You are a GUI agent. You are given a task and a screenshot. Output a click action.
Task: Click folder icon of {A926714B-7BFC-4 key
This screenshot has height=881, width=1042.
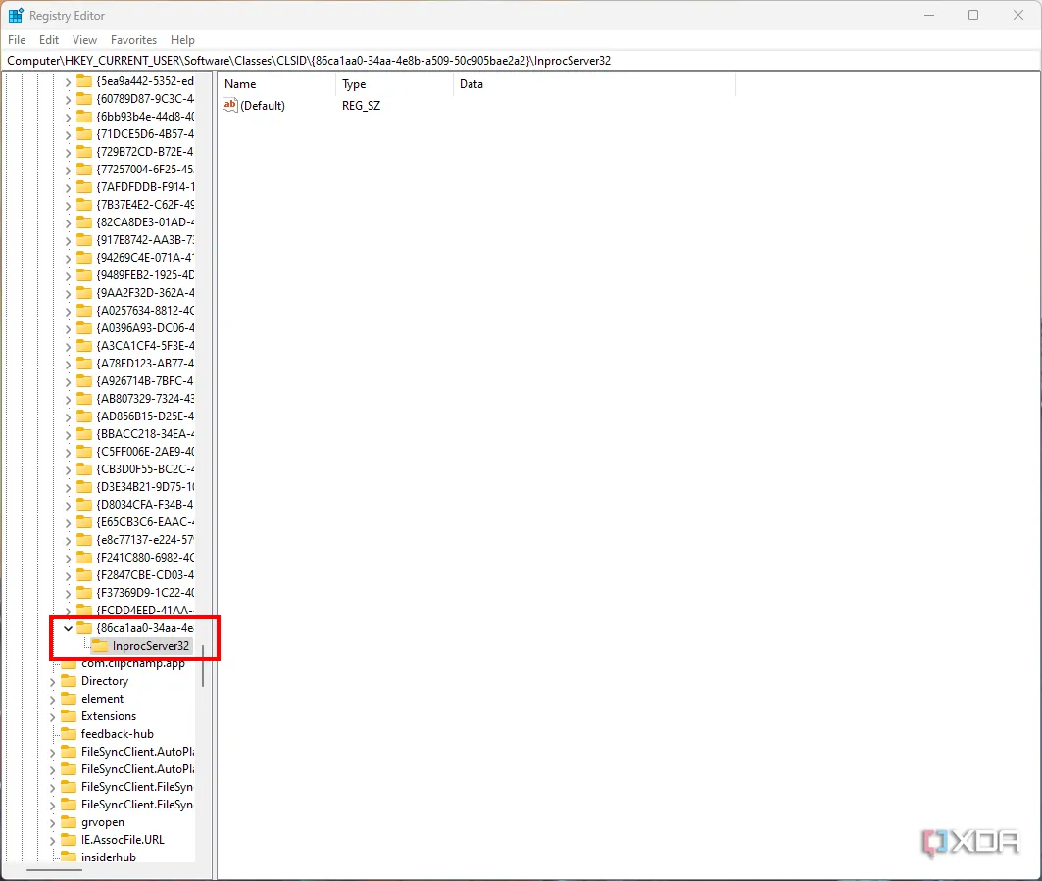(x=84, y=380)
